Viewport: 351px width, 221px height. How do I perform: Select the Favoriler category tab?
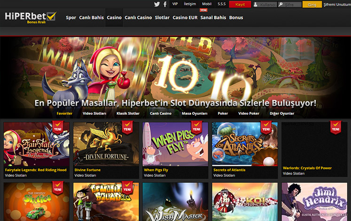[64, 113]
